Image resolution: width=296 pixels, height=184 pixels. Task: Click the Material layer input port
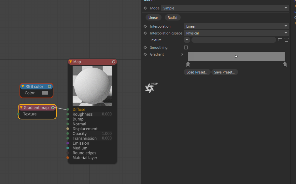68,158
